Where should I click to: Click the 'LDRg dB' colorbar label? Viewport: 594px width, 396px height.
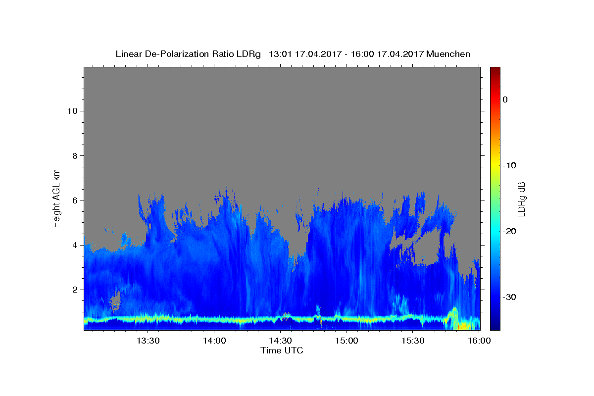[x=521, y=198]
